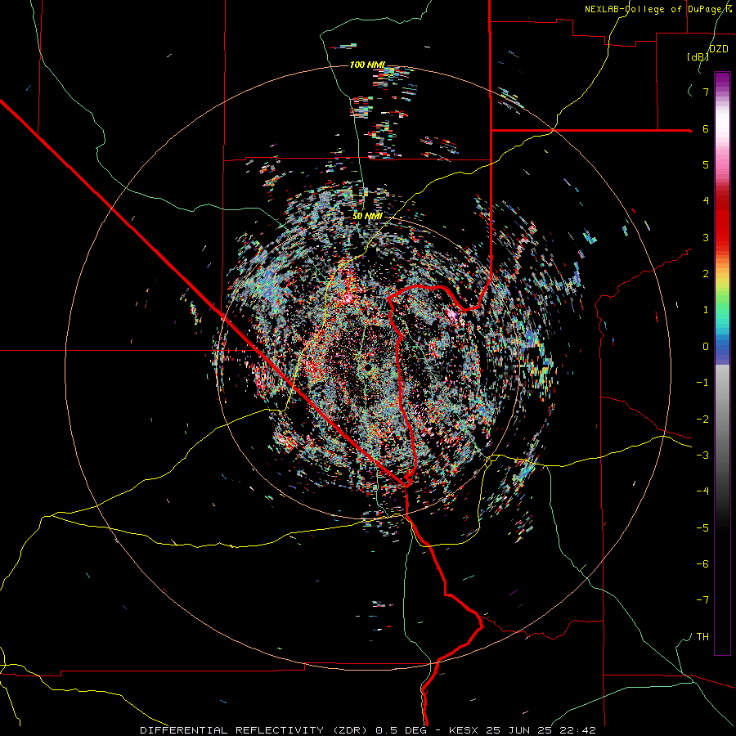Screen dimensions: 736x736
Task: Click the -4 value on the dB scale
Action: [x=702, y=491]
